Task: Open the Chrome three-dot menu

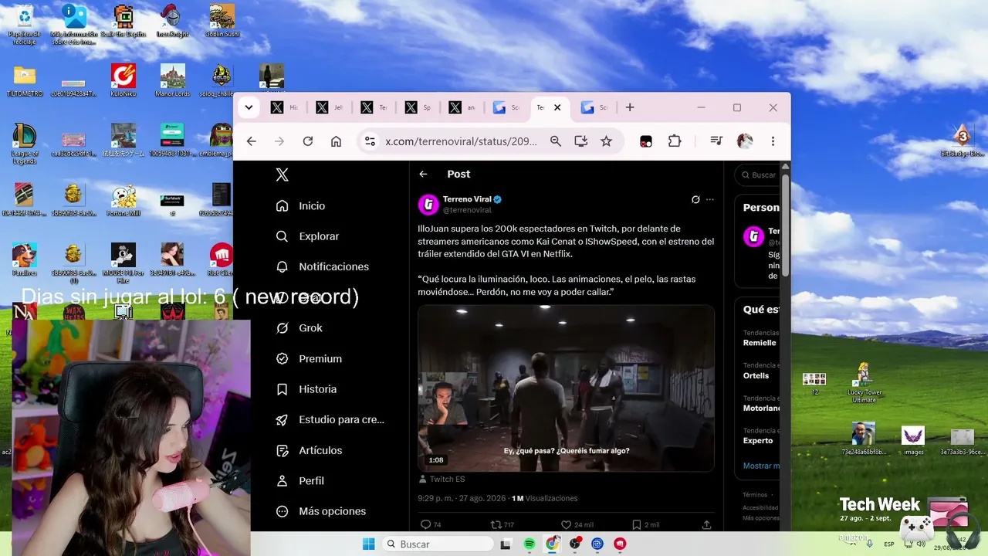Action: [773, 141]
